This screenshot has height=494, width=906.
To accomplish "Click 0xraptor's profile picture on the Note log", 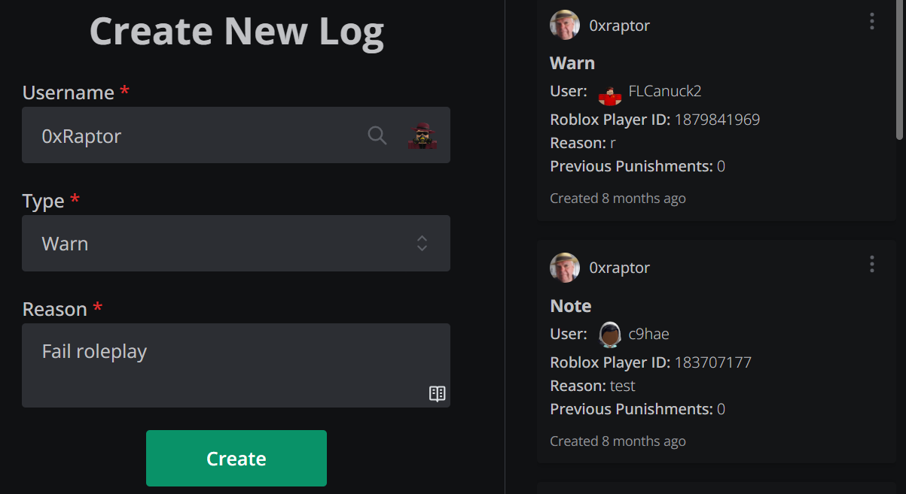I will point(564,267).
